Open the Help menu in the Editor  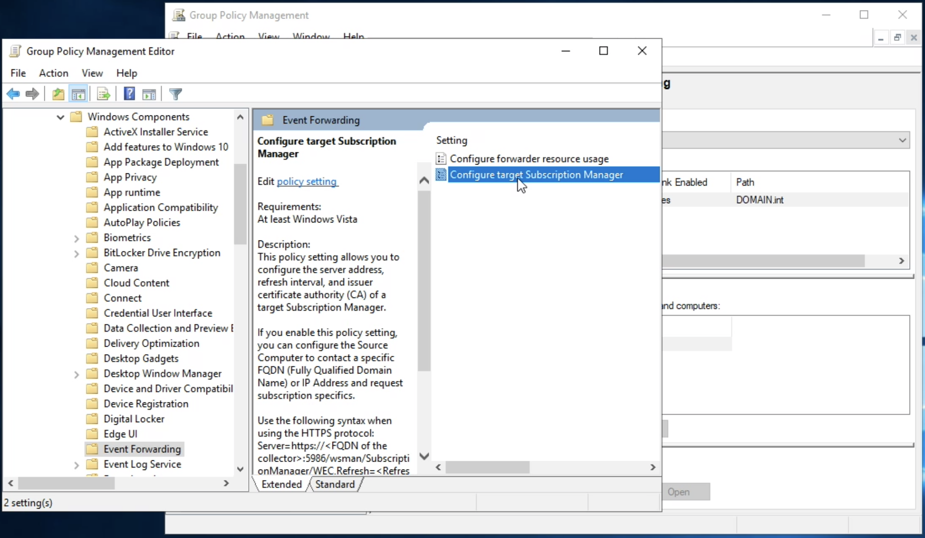pos(126,73)
